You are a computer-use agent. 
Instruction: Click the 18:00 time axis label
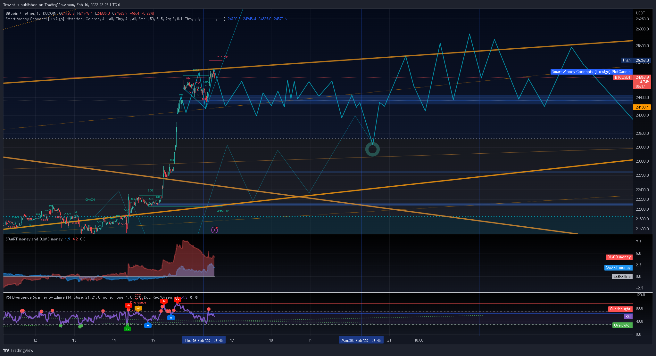[419, 340]
